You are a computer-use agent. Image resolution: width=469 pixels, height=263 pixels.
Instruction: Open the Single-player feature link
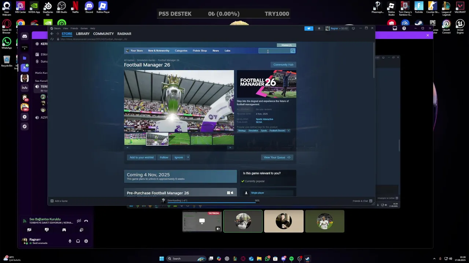(x=257, y=193)
